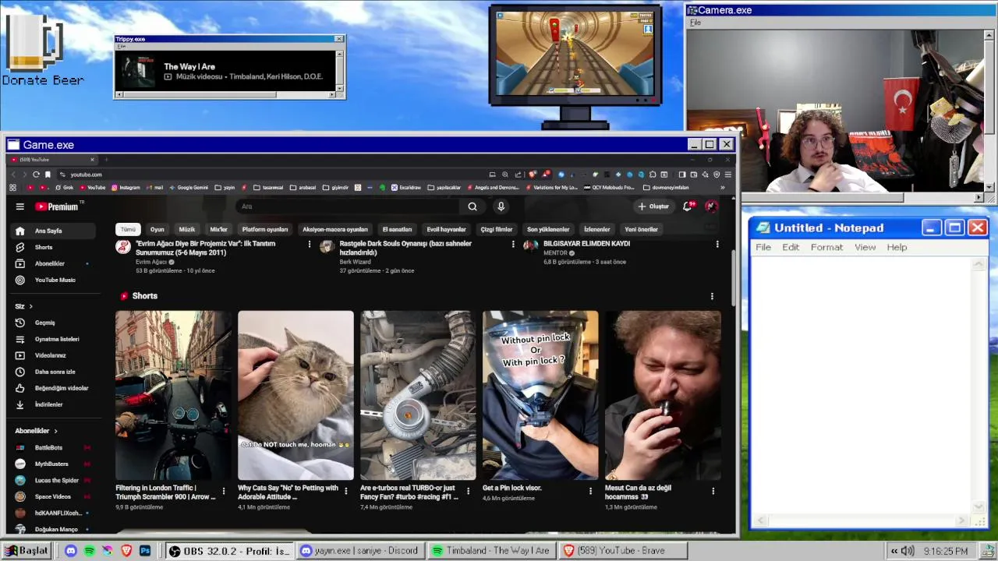Click the Oluştur create button
The image size is (998, 561).
pyautogui.click(x=653, y=206)
